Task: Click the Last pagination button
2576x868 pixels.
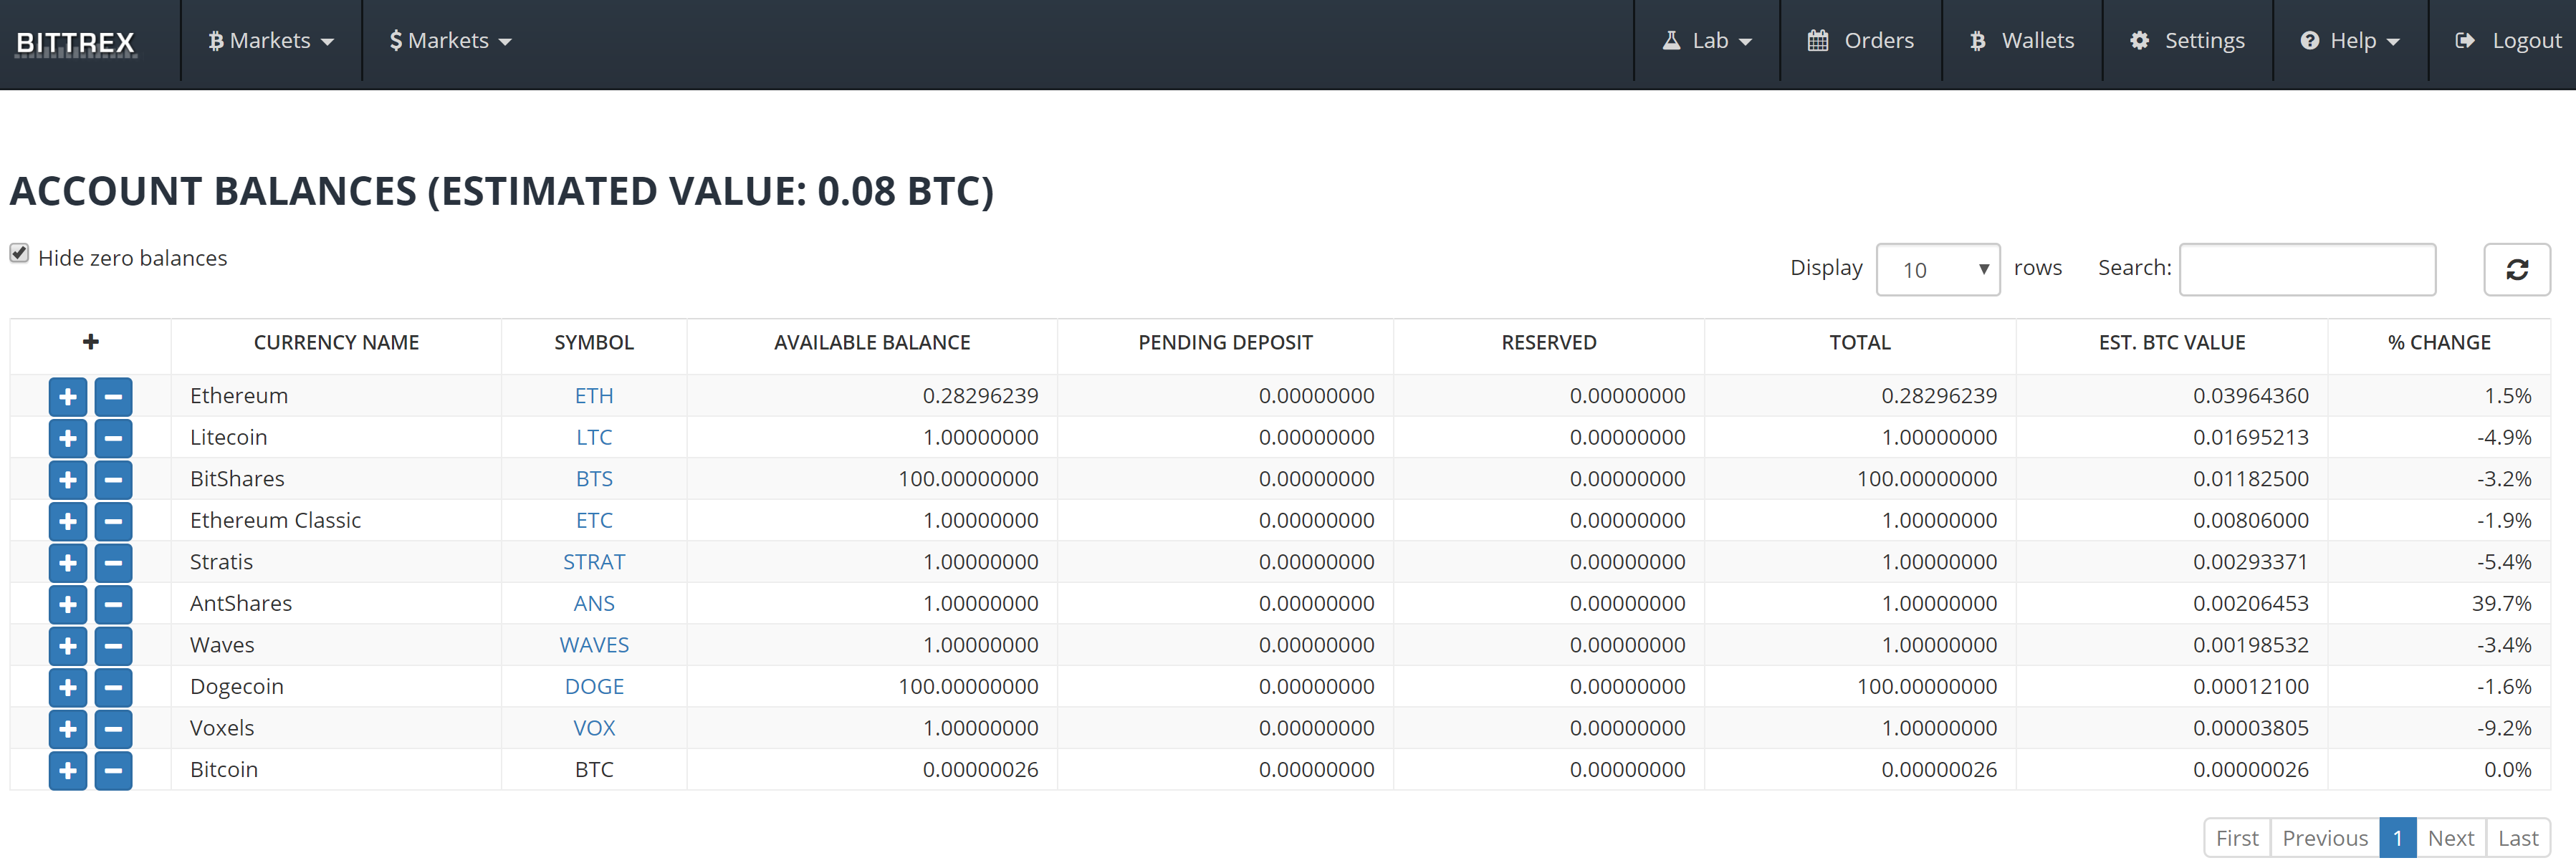Action: [2518, 838]
